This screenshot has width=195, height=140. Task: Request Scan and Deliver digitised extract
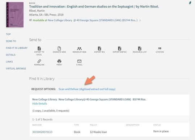click(x=87, y=89)
